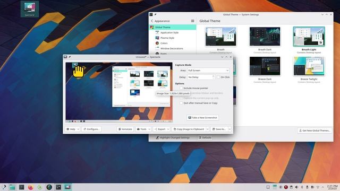Launch the terminal from the taskbar
The image size is (340, 191).
coord(21,187)
